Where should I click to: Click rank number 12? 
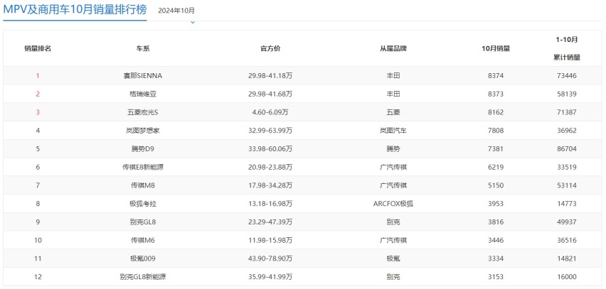point(38,277)
